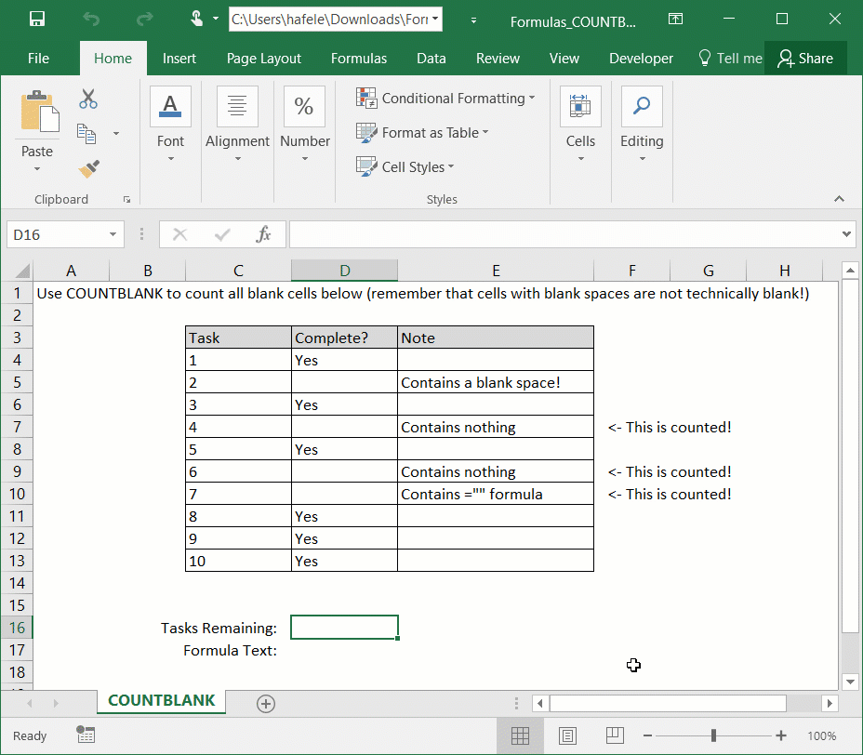Switch to the Developer tab
Screen dimensions: 863x755
641,59
